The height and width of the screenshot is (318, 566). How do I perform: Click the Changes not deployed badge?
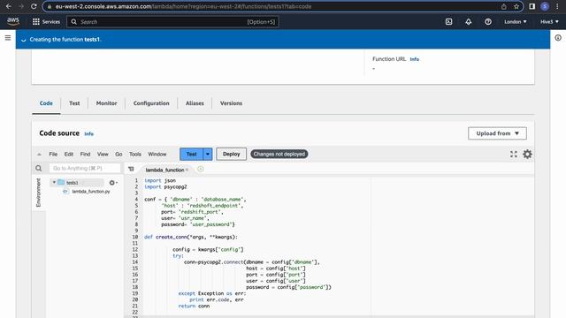click(279, 154)
